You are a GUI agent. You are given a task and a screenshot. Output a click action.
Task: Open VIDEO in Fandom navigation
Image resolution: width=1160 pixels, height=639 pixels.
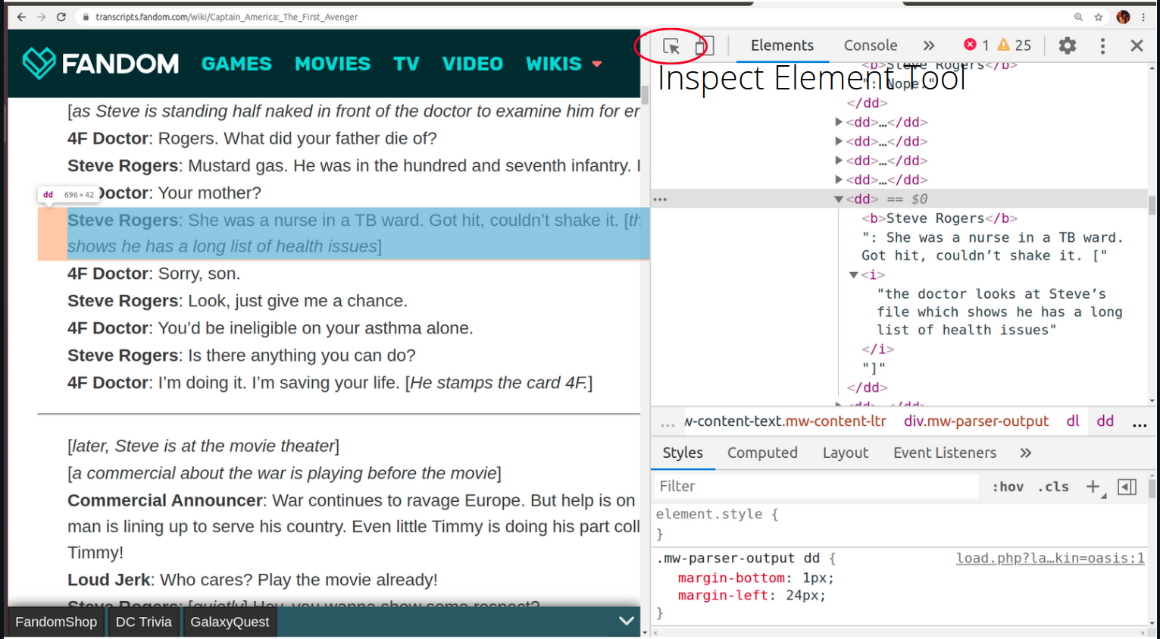point(473,64)
